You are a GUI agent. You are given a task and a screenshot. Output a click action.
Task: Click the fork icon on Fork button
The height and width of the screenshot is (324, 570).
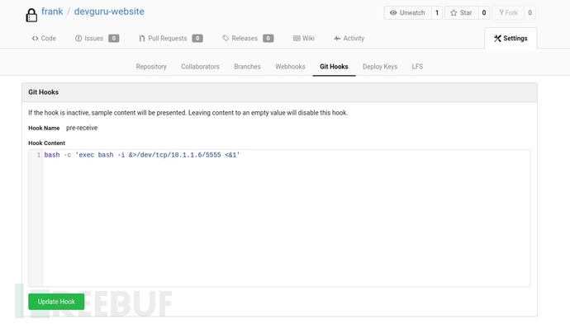[x=501, y=12]
